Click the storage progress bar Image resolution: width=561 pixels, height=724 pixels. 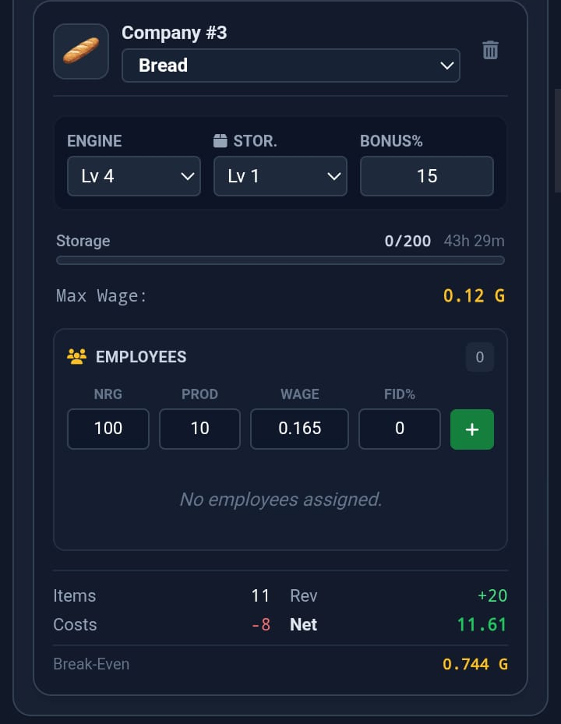(x=280, y=260)
